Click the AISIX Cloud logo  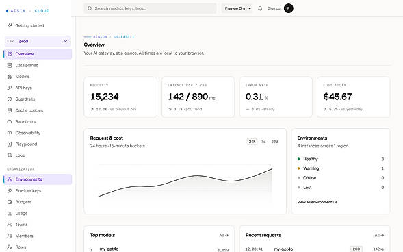click(x=28, y=11)
